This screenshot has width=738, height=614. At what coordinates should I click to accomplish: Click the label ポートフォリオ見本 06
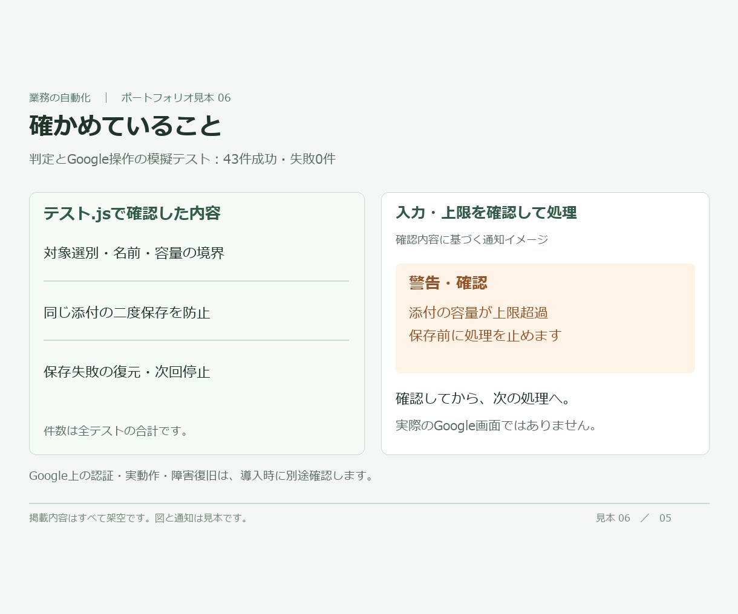click(x=176, y=98)
